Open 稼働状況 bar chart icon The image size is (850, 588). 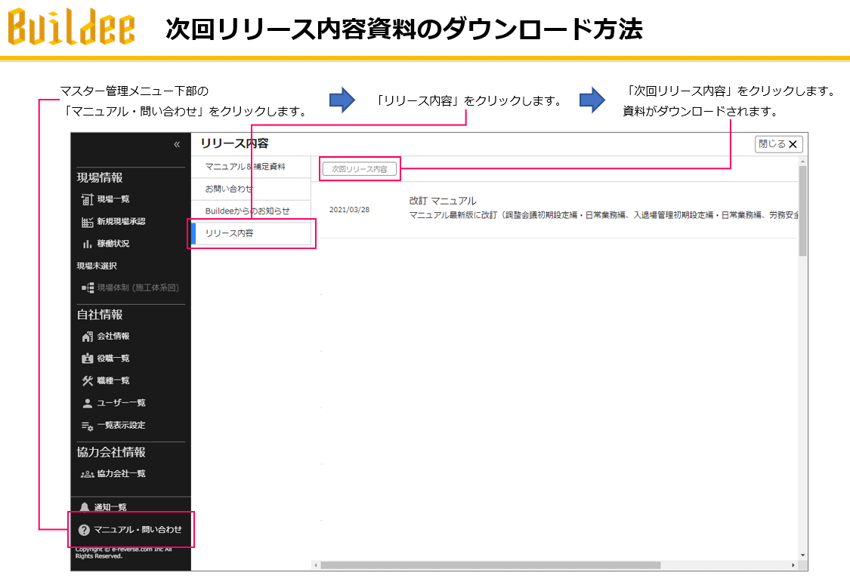(x=87, y=244)
